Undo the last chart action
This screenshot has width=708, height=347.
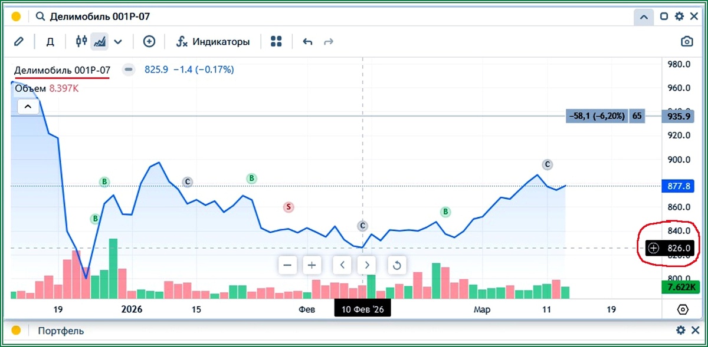[307, 41]
